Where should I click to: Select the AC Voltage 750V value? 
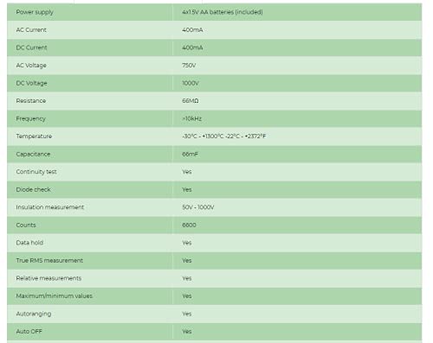(x=189, y=66)
